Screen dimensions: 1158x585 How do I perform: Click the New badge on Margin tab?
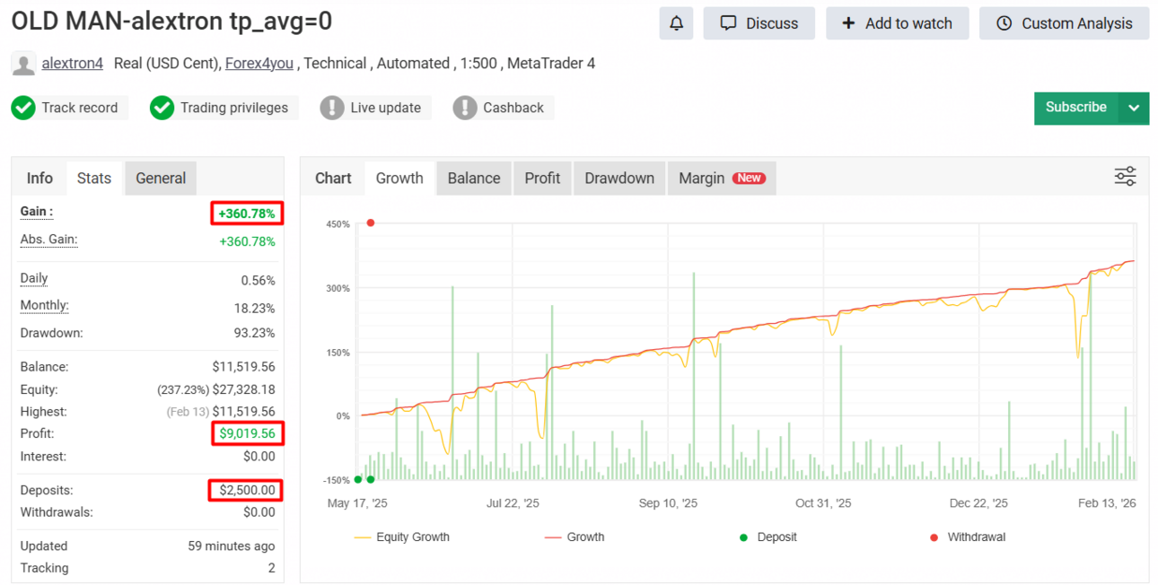(749, 178)
